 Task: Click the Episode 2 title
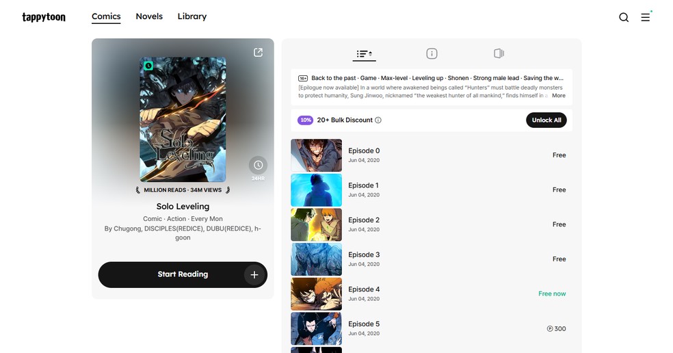364,220
